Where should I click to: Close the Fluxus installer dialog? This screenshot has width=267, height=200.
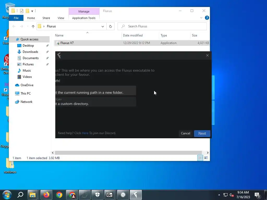(x=207, y=55)
